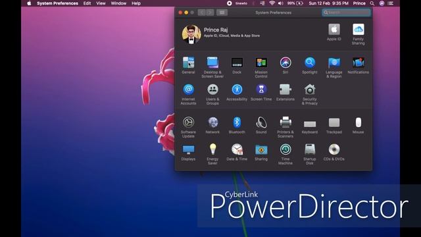Screen dimensions: 421x237
Task: Click the back navigation arrow
Action: [x=202, y=13]
